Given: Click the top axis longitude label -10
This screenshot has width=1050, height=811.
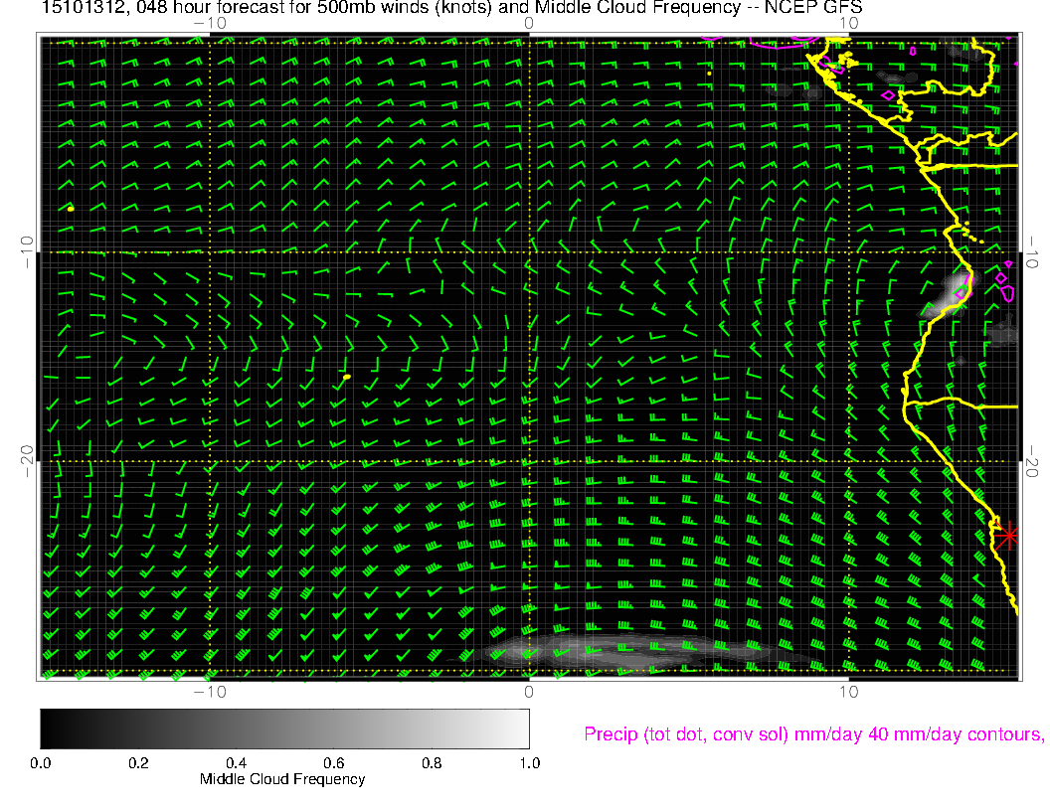Looking at the screenshot, I should click(x=210, y=24).
